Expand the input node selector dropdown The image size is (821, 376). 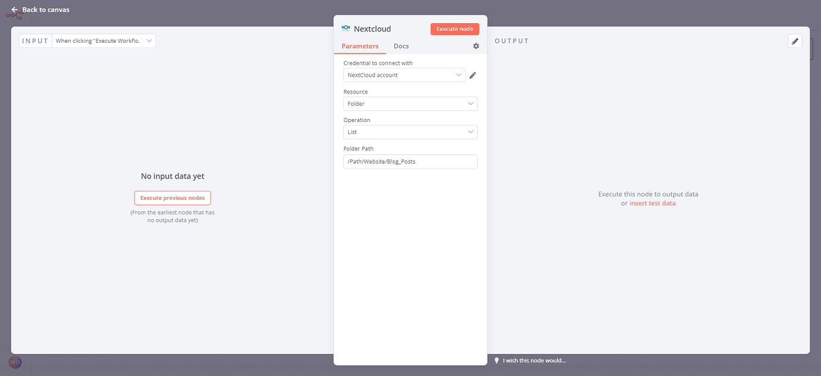tap(104, 41)
